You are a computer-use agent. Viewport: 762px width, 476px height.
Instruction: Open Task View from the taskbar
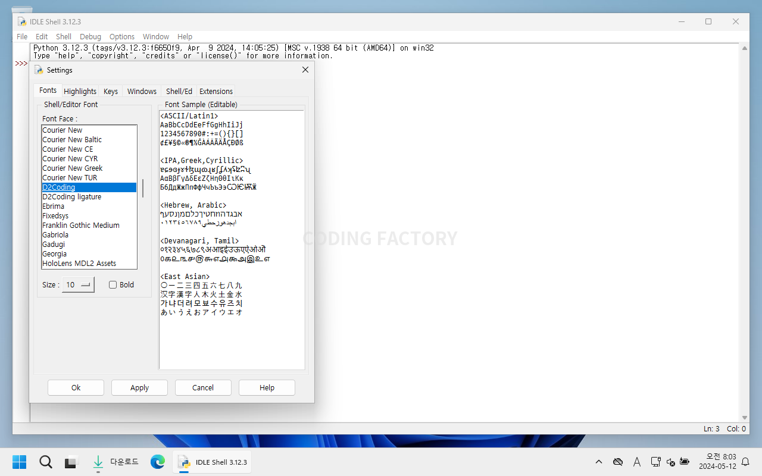71,462
